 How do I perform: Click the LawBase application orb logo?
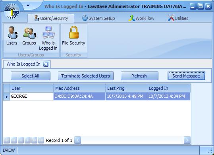point(12,11)
